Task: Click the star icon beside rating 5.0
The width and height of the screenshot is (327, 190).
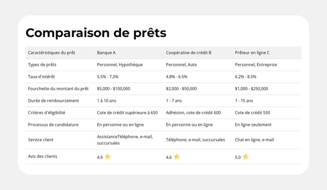Action: click(x=245, y=157)
